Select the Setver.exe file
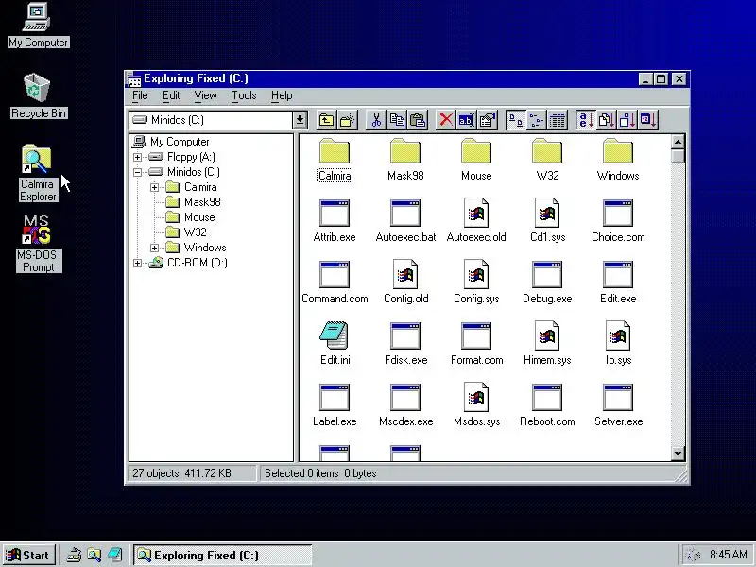Screen dimensions: 756x567 [x=618, y=405]
